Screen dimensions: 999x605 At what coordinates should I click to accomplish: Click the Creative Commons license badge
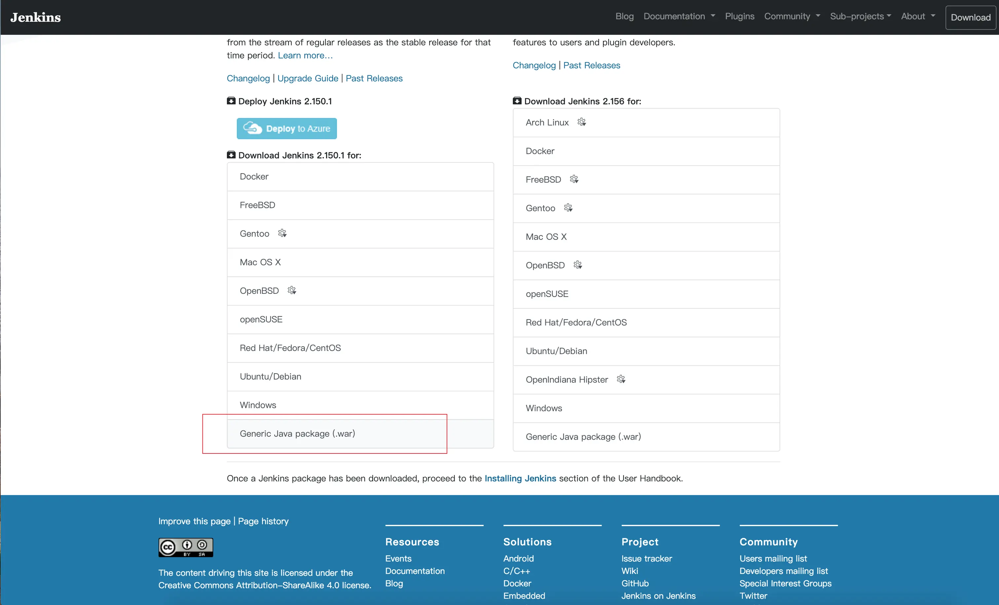(186, 548)
